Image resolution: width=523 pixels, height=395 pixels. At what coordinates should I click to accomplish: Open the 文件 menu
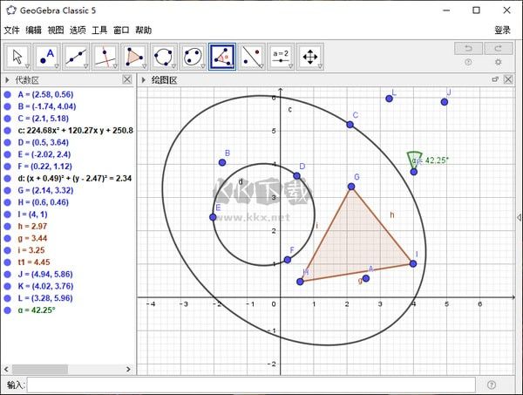11,30
